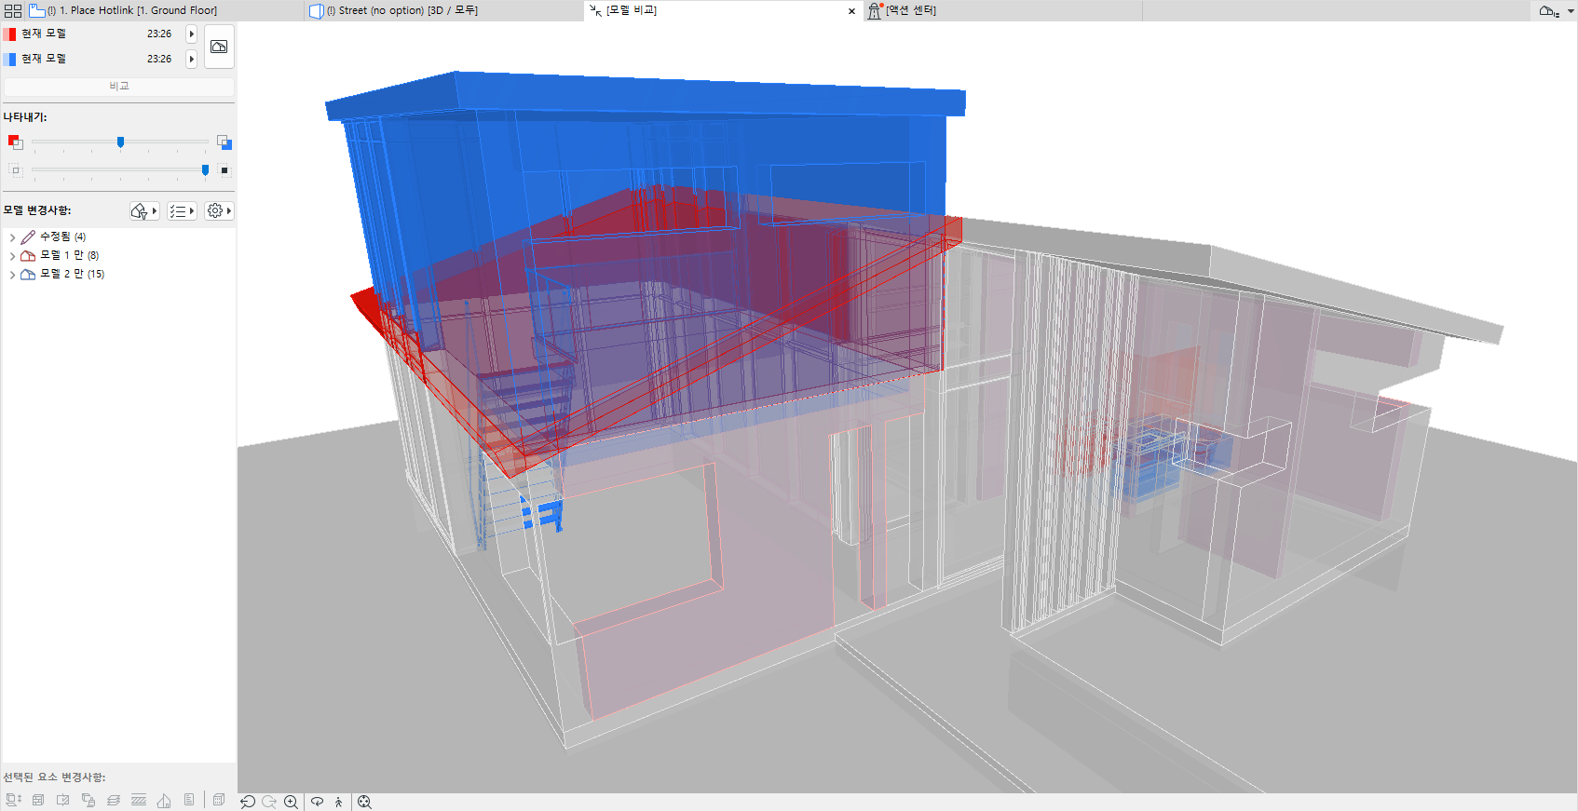Image resolution: width=1578 pixels, height=811 pixels.
Task: Go to the next view with the redo-zoom icon
Action: coord(269,802)
